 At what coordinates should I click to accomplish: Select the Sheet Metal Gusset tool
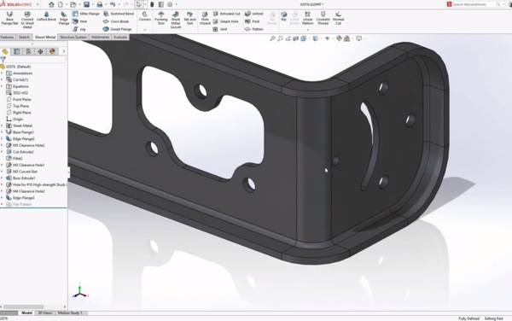[x=176, y=20]
